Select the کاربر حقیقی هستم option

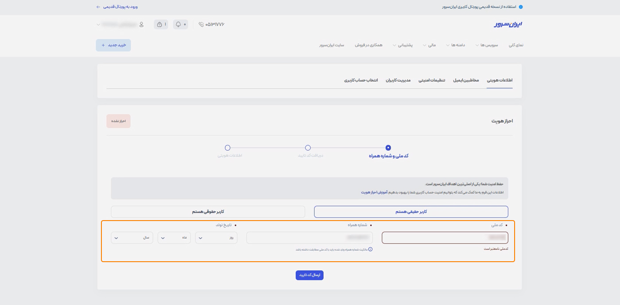pos(411,211)
